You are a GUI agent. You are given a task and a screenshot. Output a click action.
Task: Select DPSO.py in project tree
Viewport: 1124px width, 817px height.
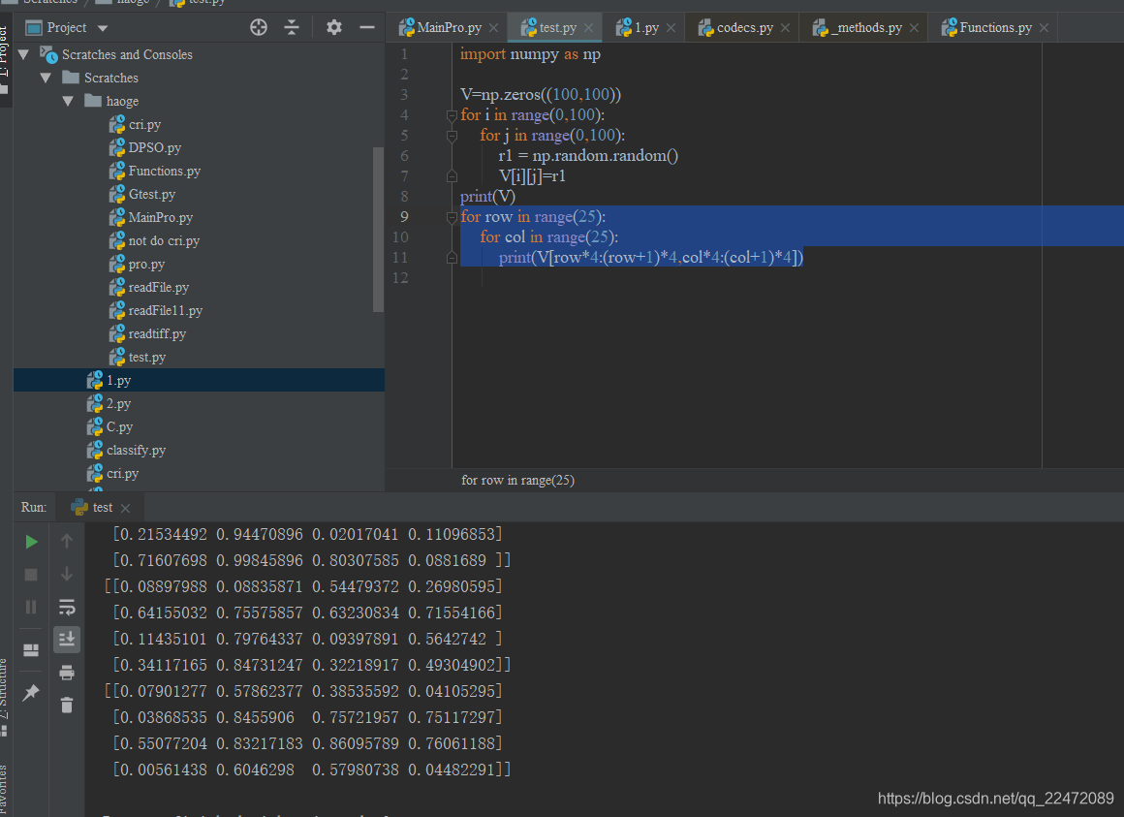coord(155,147)
